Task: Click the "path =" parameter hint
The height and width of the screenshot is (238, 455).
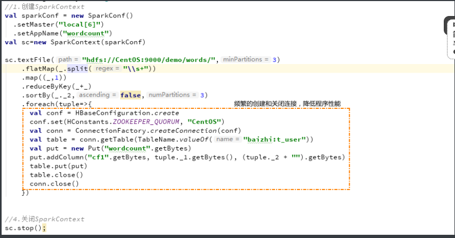Action: [68, 59]
